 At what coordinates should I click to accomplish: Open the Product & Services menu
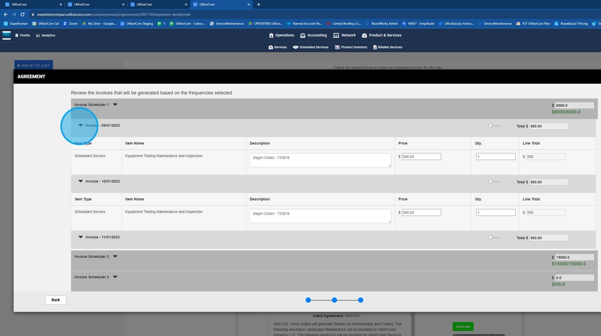382,35
